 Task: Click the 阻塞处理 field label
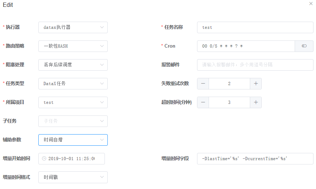(15, 65)
